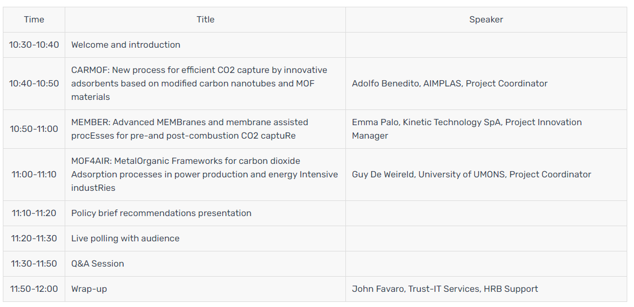The height and width of the screenshot is (307, 634).
Task: Select Live polling with audience row
Action: click(125, 239)
